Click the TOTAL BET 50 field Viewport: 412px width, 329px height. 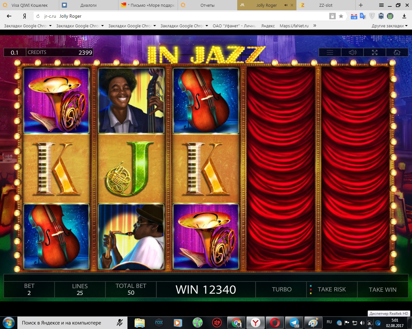[131, 289]
